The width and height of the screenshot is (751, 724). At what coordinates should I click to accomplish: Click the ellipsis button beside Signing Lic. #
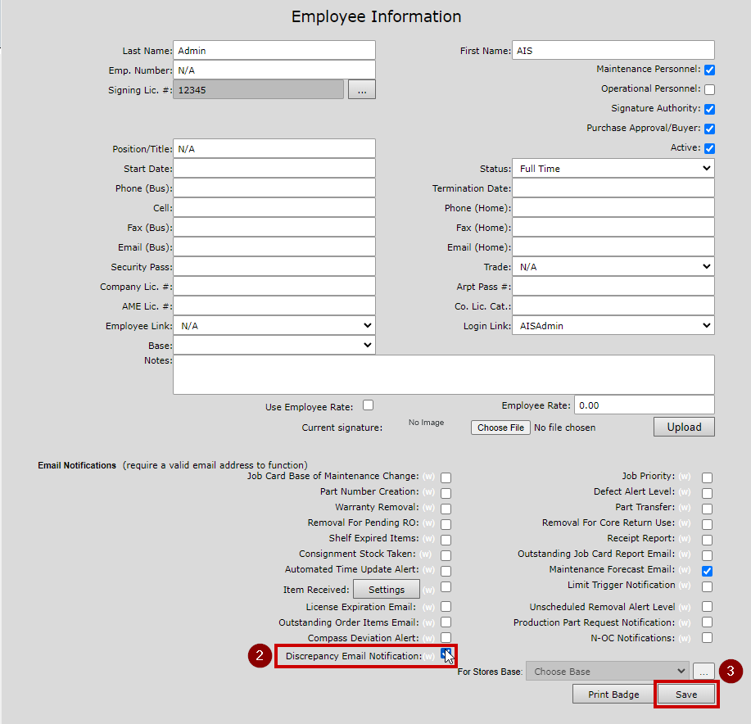coord(362,89)
